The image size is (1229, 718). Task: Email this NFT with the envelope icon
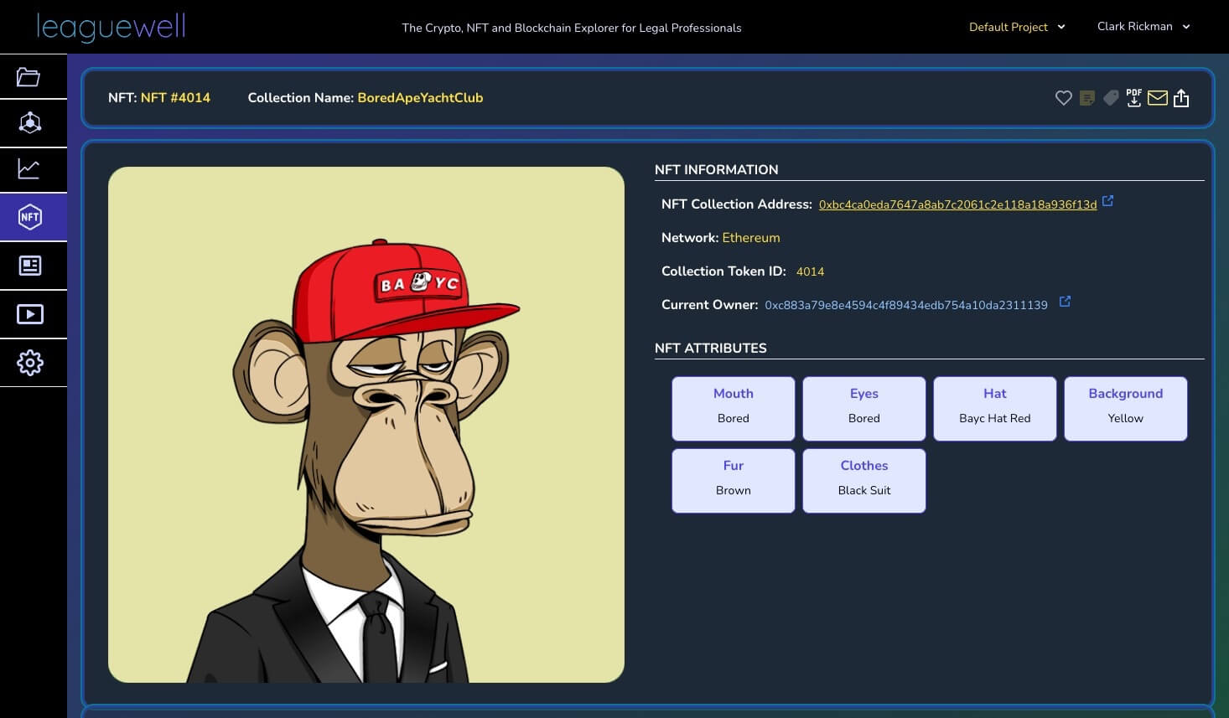click(x=1158, y=98)
